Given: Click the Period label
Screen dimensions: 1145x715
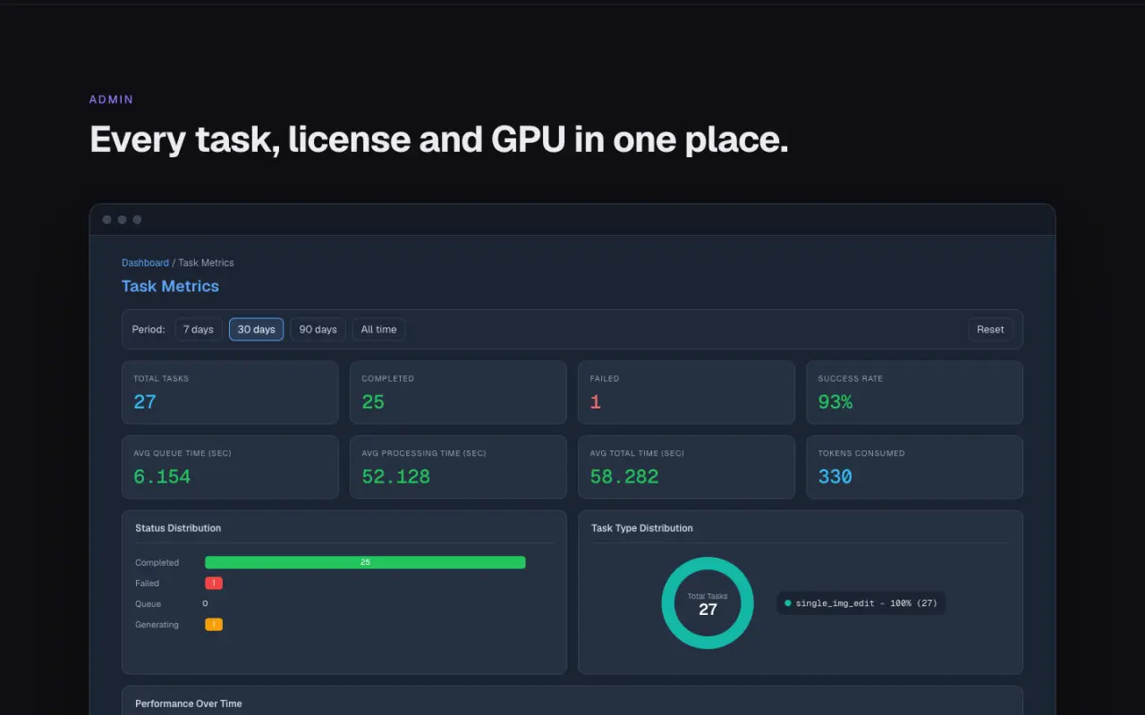Looking at the screenshot, I should (148, 330).
